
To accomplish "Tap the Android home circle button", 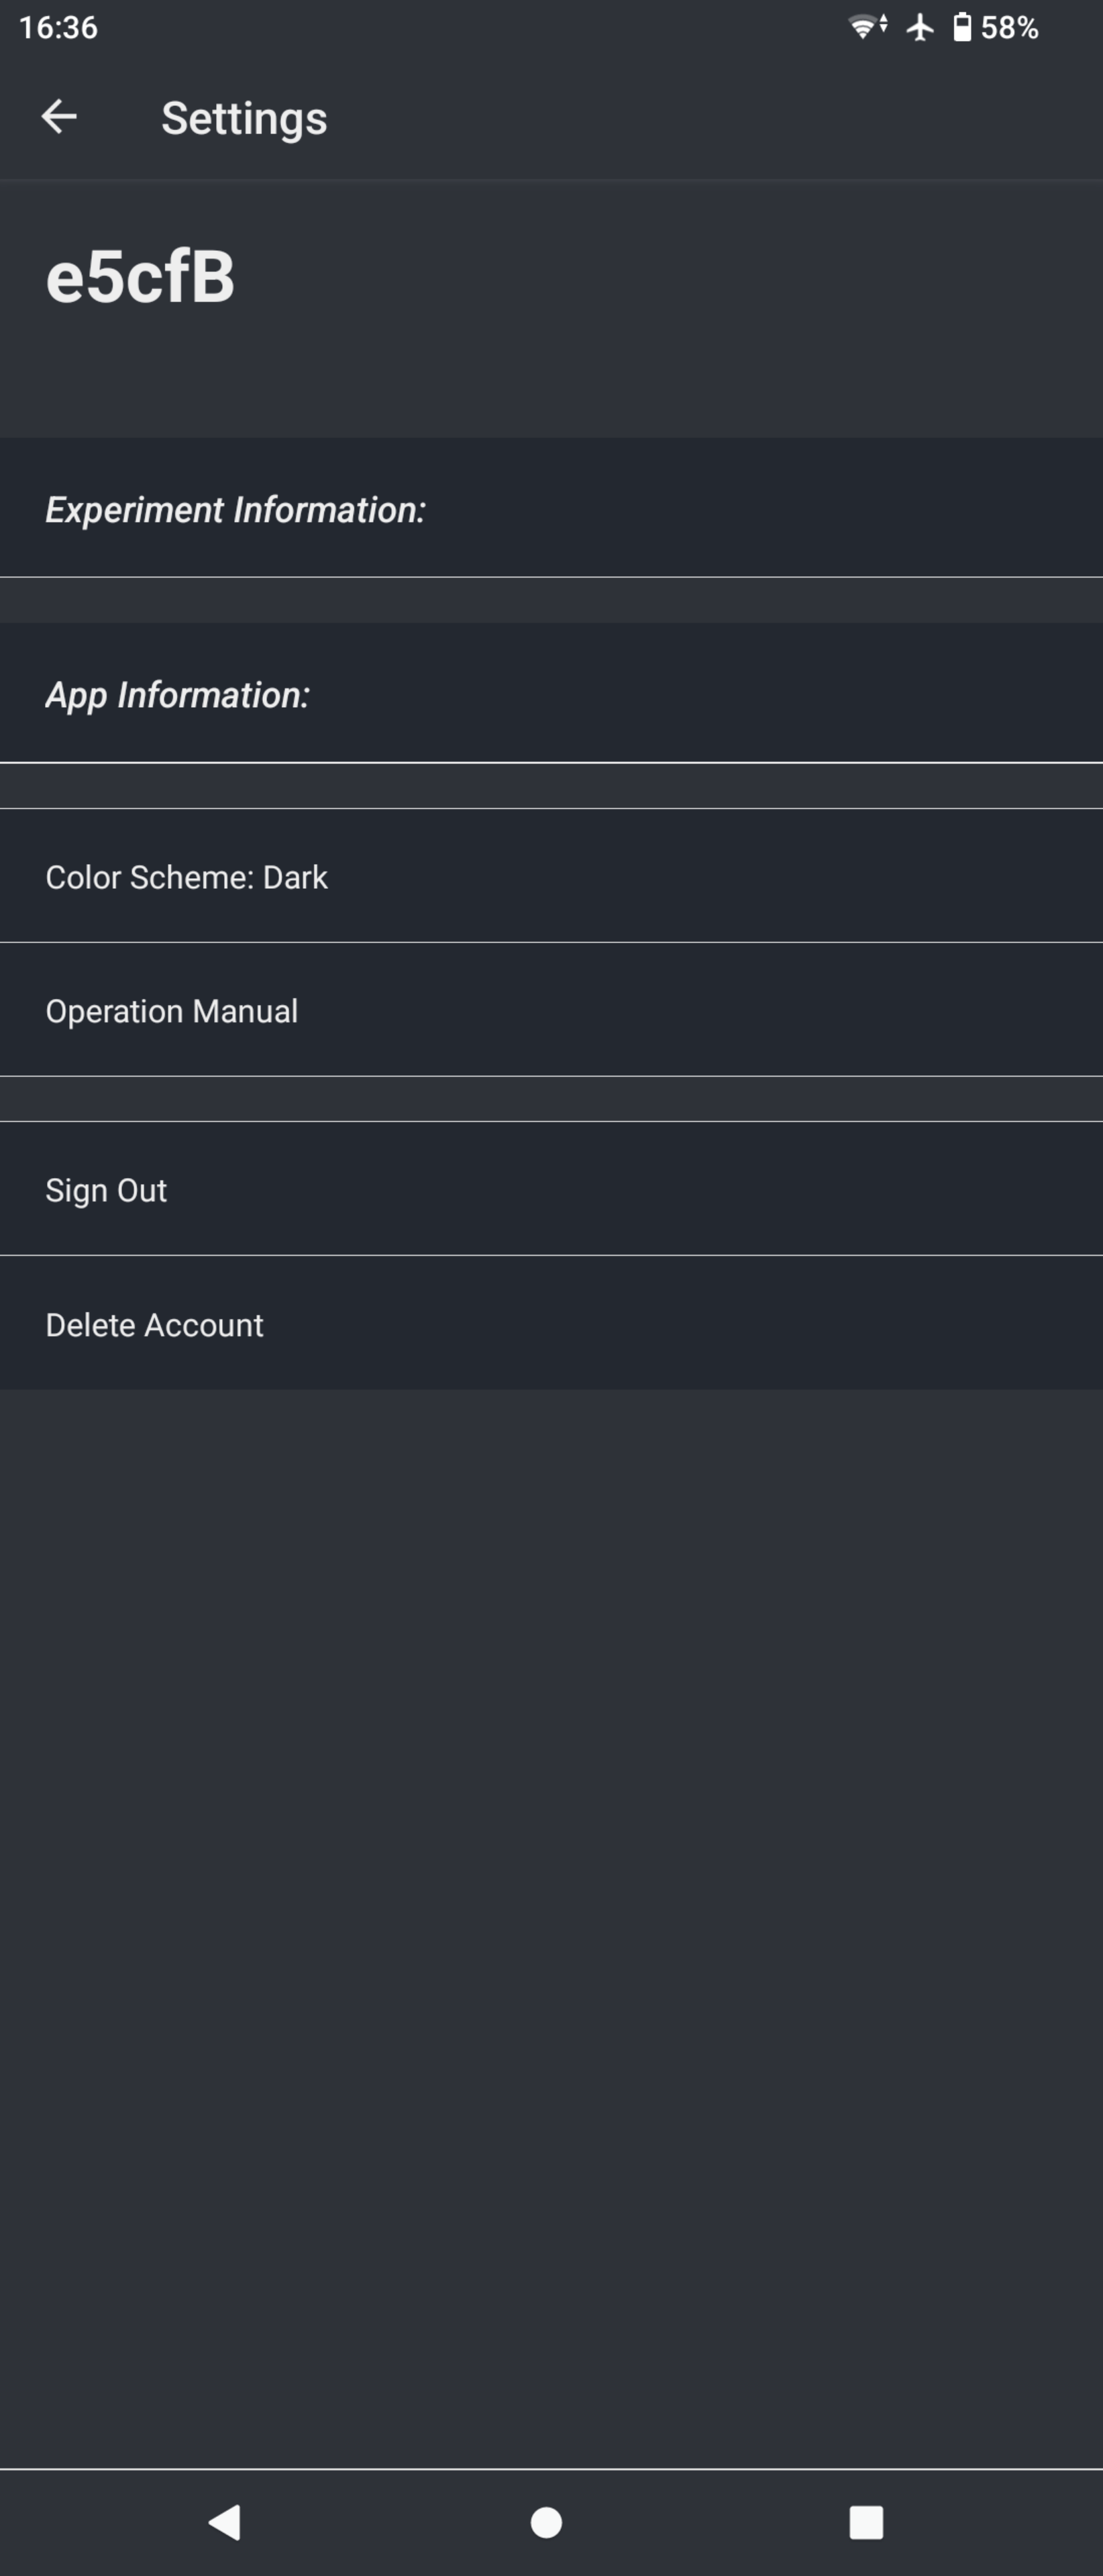I will click(x=546, y=2522).
